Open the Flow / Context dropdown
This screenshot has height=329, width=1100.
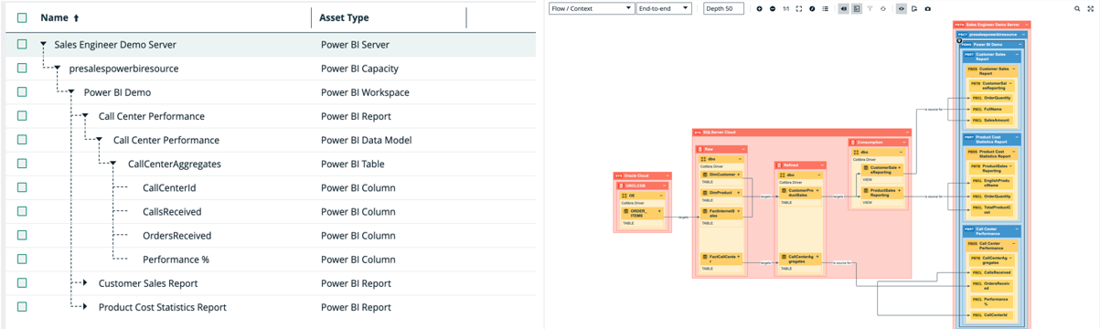591,8
